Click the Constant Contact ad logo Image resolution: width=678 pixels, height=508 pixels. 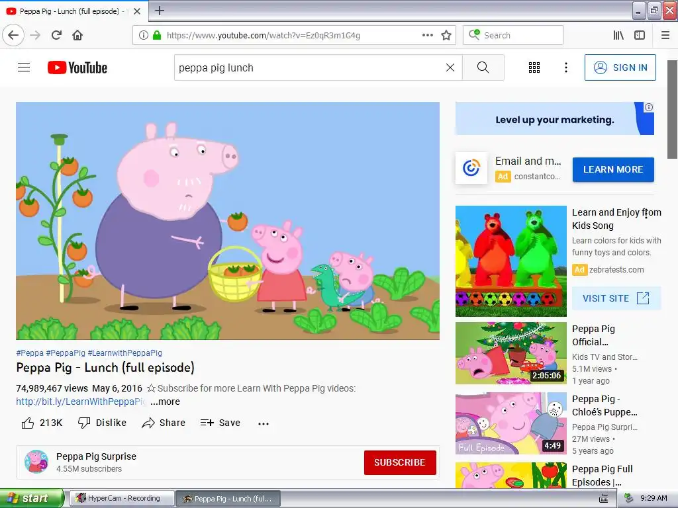(471, 167)
